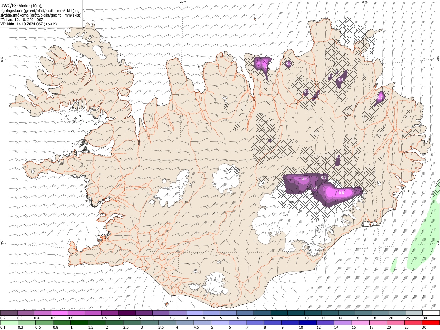Click the 'UWC/IG' title text

9,5
